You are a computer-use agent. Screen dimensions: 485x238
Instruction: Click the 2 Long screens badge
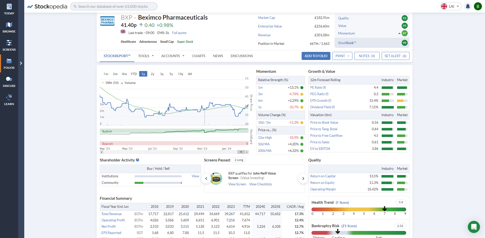point(239,160)
